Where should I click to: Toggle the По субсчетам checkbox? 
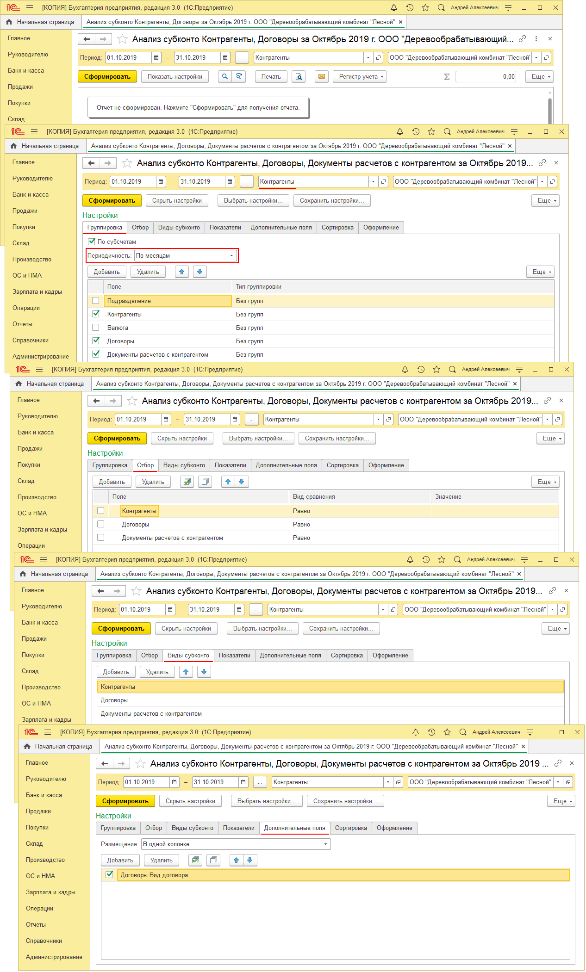pyautogui.click(x=92, y=241)
